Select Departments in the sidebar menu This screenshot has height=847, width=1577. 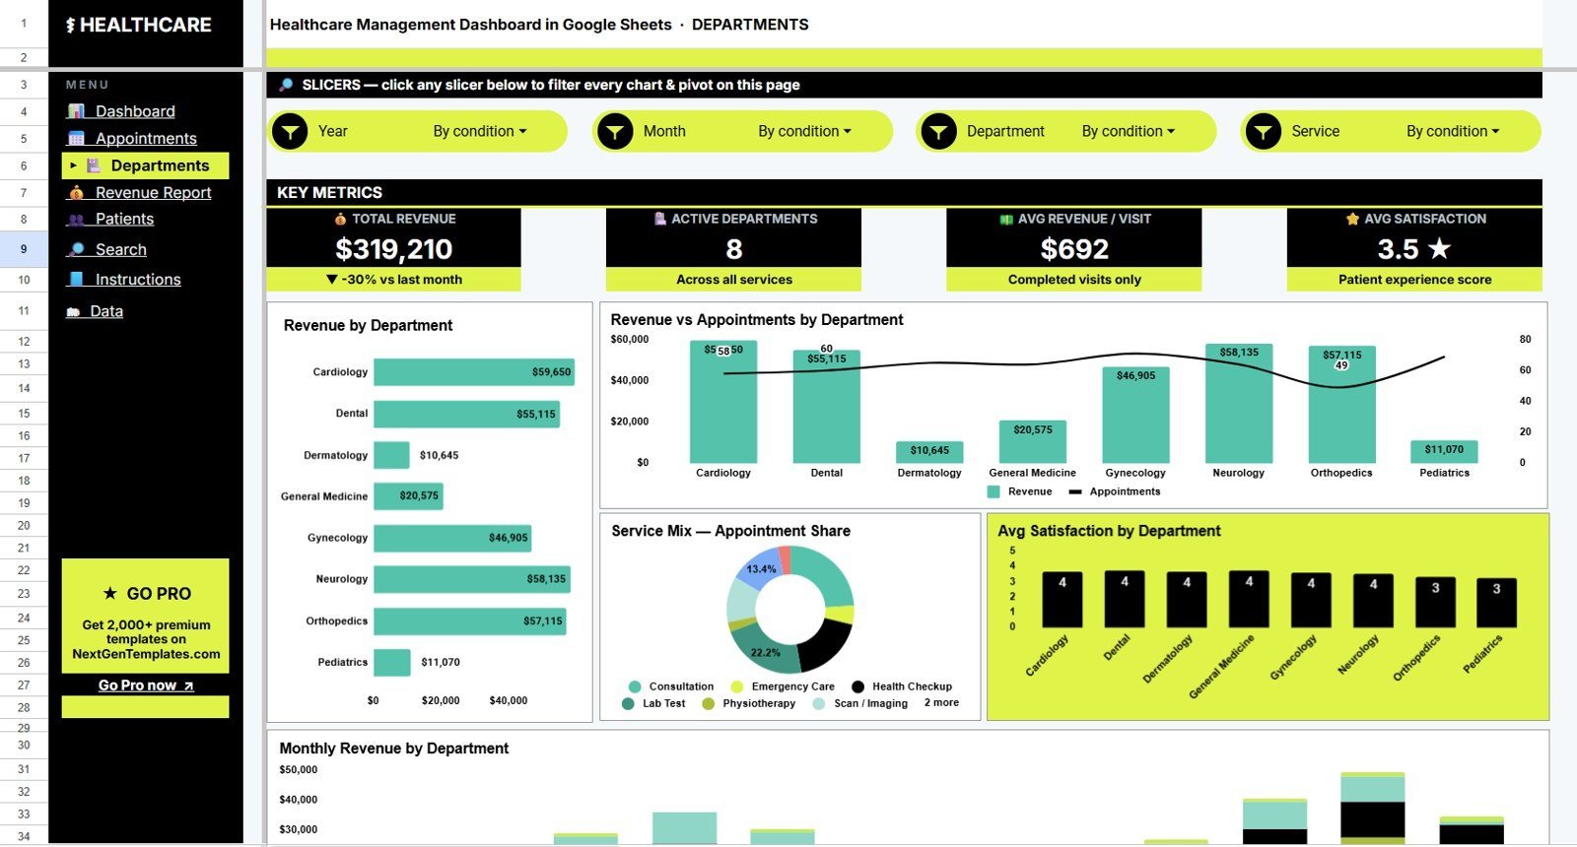coord(146,165)
